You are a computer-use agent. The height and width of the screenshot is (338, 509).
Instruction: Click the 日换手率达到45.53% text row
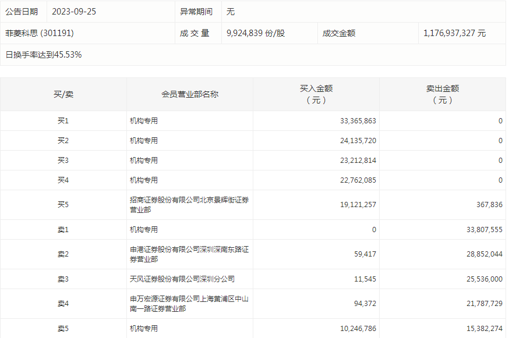[44, 55]
